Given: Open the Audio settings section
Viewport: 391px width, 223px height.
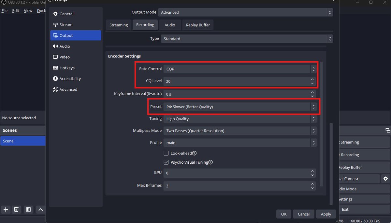Looking at the screenshot, I should (x=65, y=46).
